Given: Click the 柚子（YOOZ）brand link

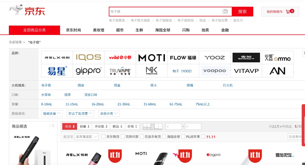Looking at the screenshot, I should click(183, 71).
